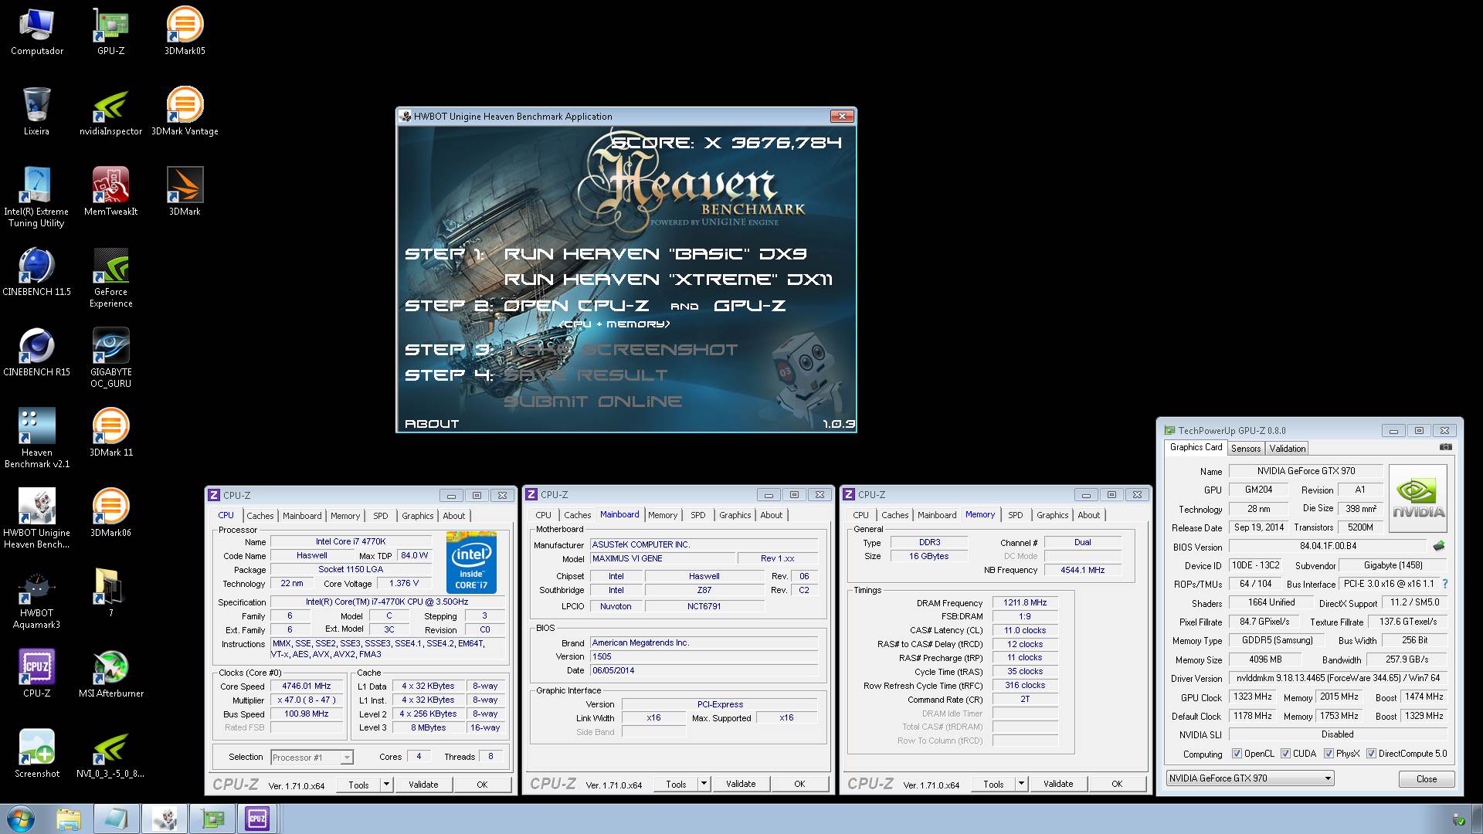The width and height of the screenshot is (1483, 834).
Task: Click ABOUT in the Heaven benchmark app
Action: [432, 424]
